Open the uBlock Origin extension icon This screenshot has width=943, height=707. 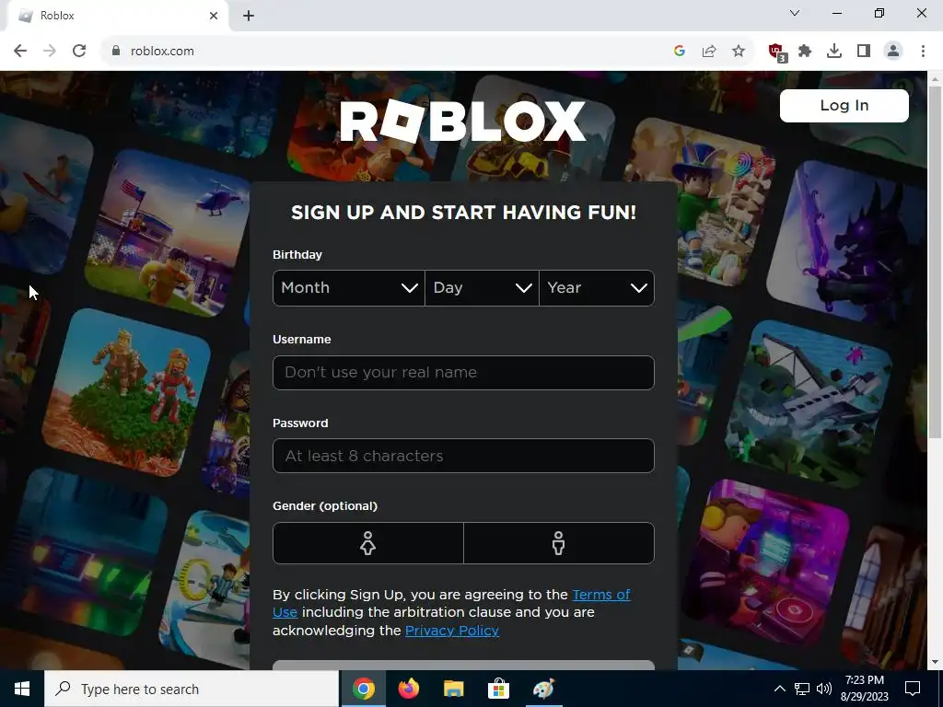pyautogui.click(x=777, y=52)
